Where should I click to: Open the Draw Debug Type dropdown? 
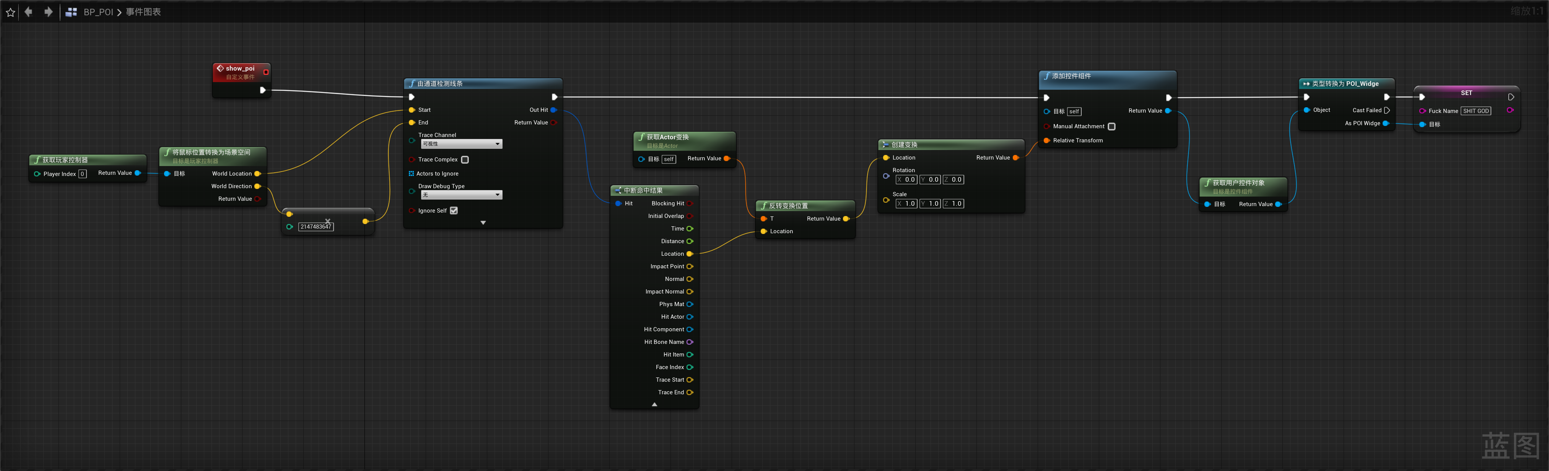[x=461, y=195]
